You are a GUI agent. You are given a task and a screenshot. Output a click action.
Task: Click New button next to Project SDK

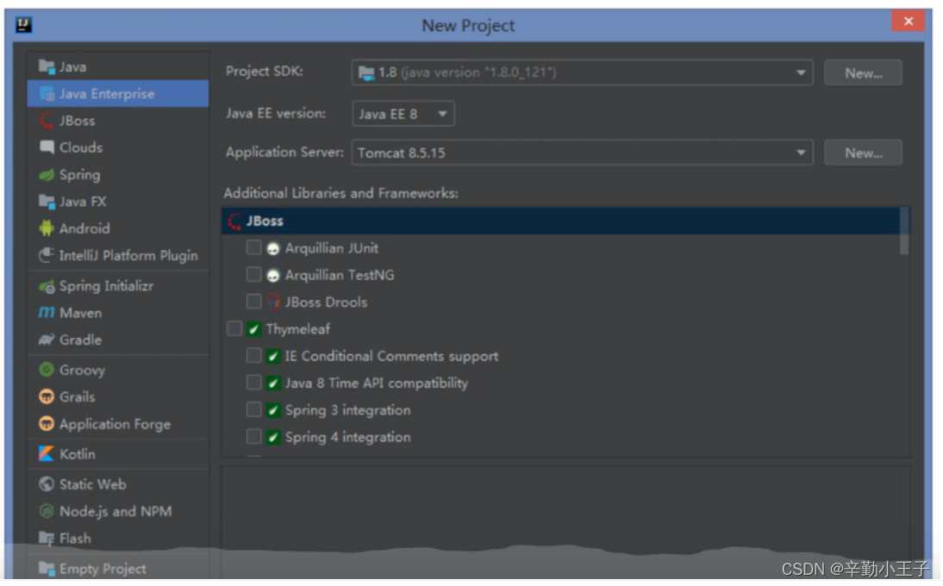pos(863,72)
